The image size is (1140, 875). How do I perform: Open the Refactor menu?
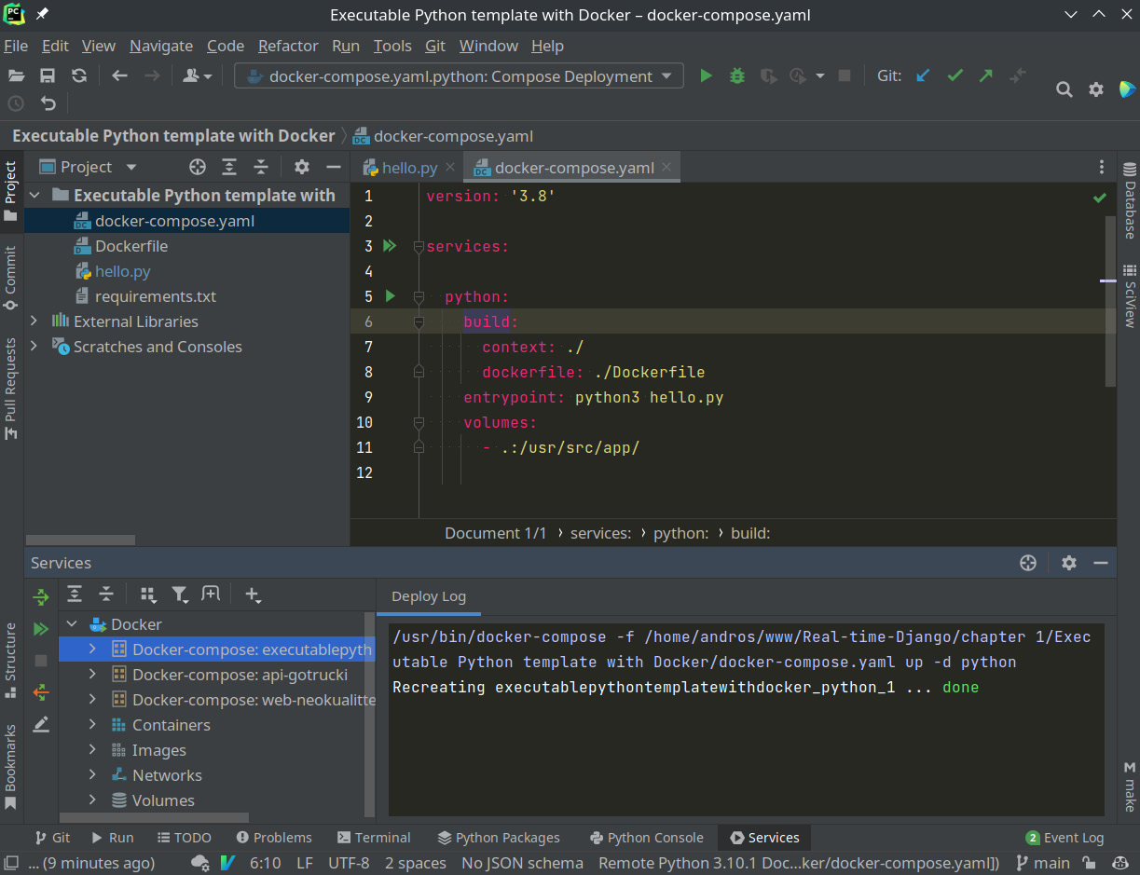tap(288, 46)
